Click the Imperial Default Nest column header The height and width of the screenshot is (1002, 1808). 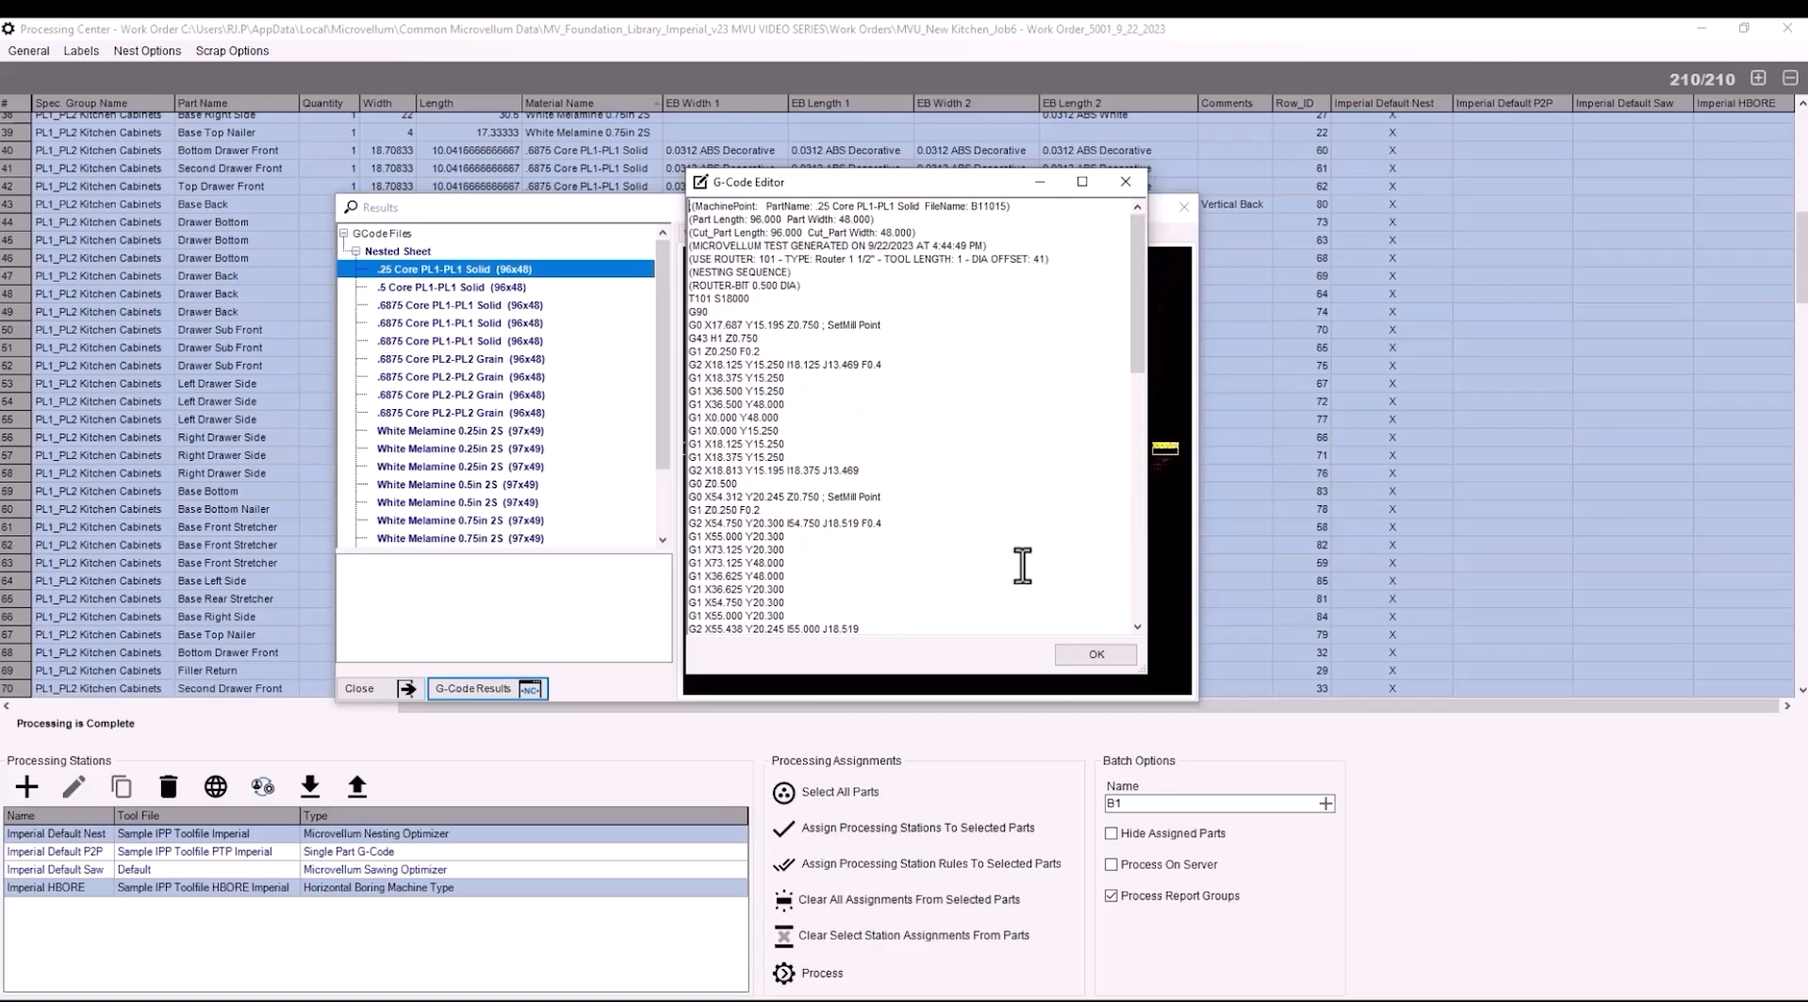coord(1391,104)
